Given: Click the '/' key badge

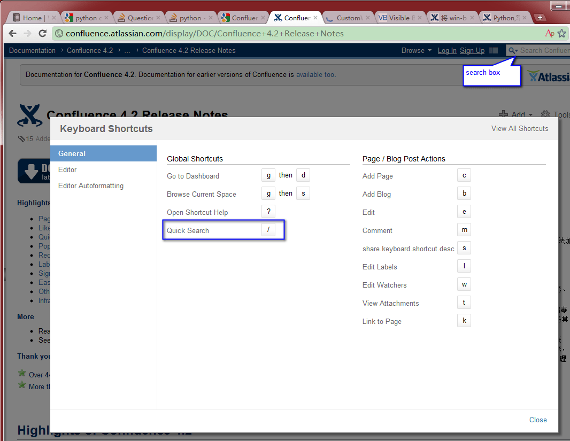Looking at the screenshot, I should pyautogui.click(x=268, y=229).
